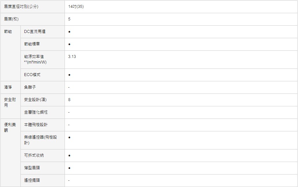Click the 14吋(35) value
The height and width of the screenshot is (187, 298).
(x=76, y=7)
